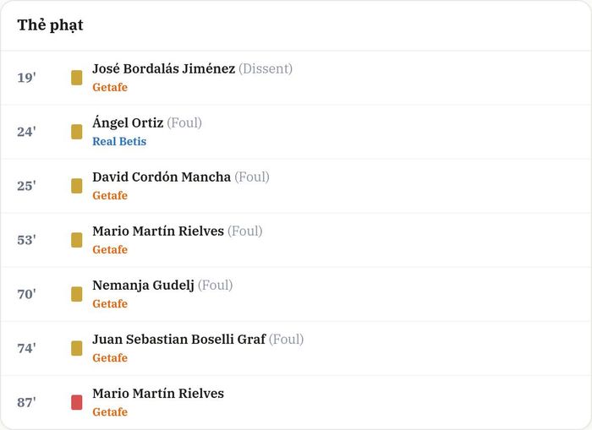The image size is (592, 430).
Task: Click Getafe team label in 87' row
Action: 110,412
